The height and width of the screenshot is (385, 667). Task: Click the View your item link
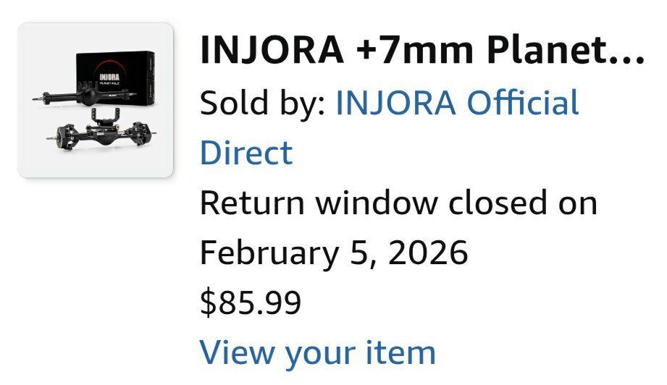317,352
